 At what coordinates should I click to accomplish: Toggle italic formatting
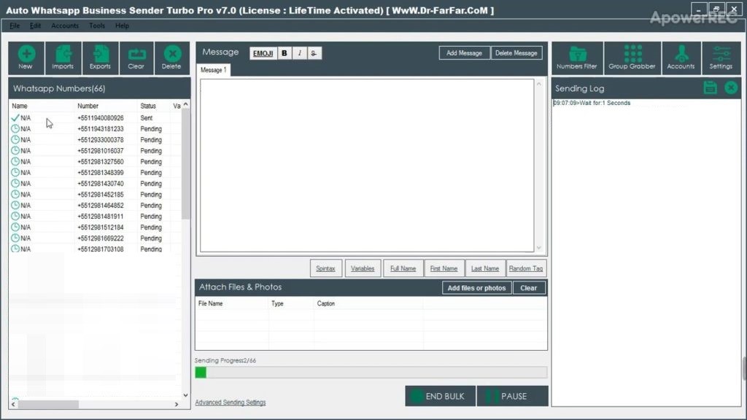coord(300,53)
